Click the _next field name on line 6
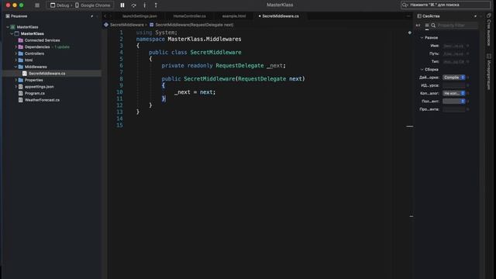This screenshot has width=496, height=279. pos(274,65)
